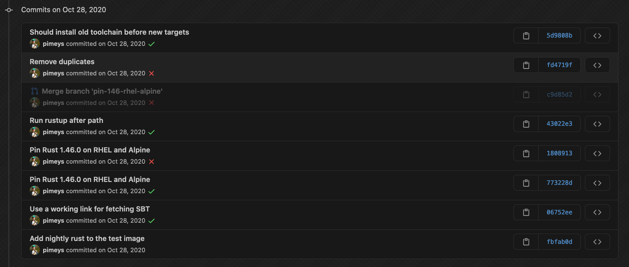
Task: Copy full SHA for commit fd4719f
Action: coord(526,65)
